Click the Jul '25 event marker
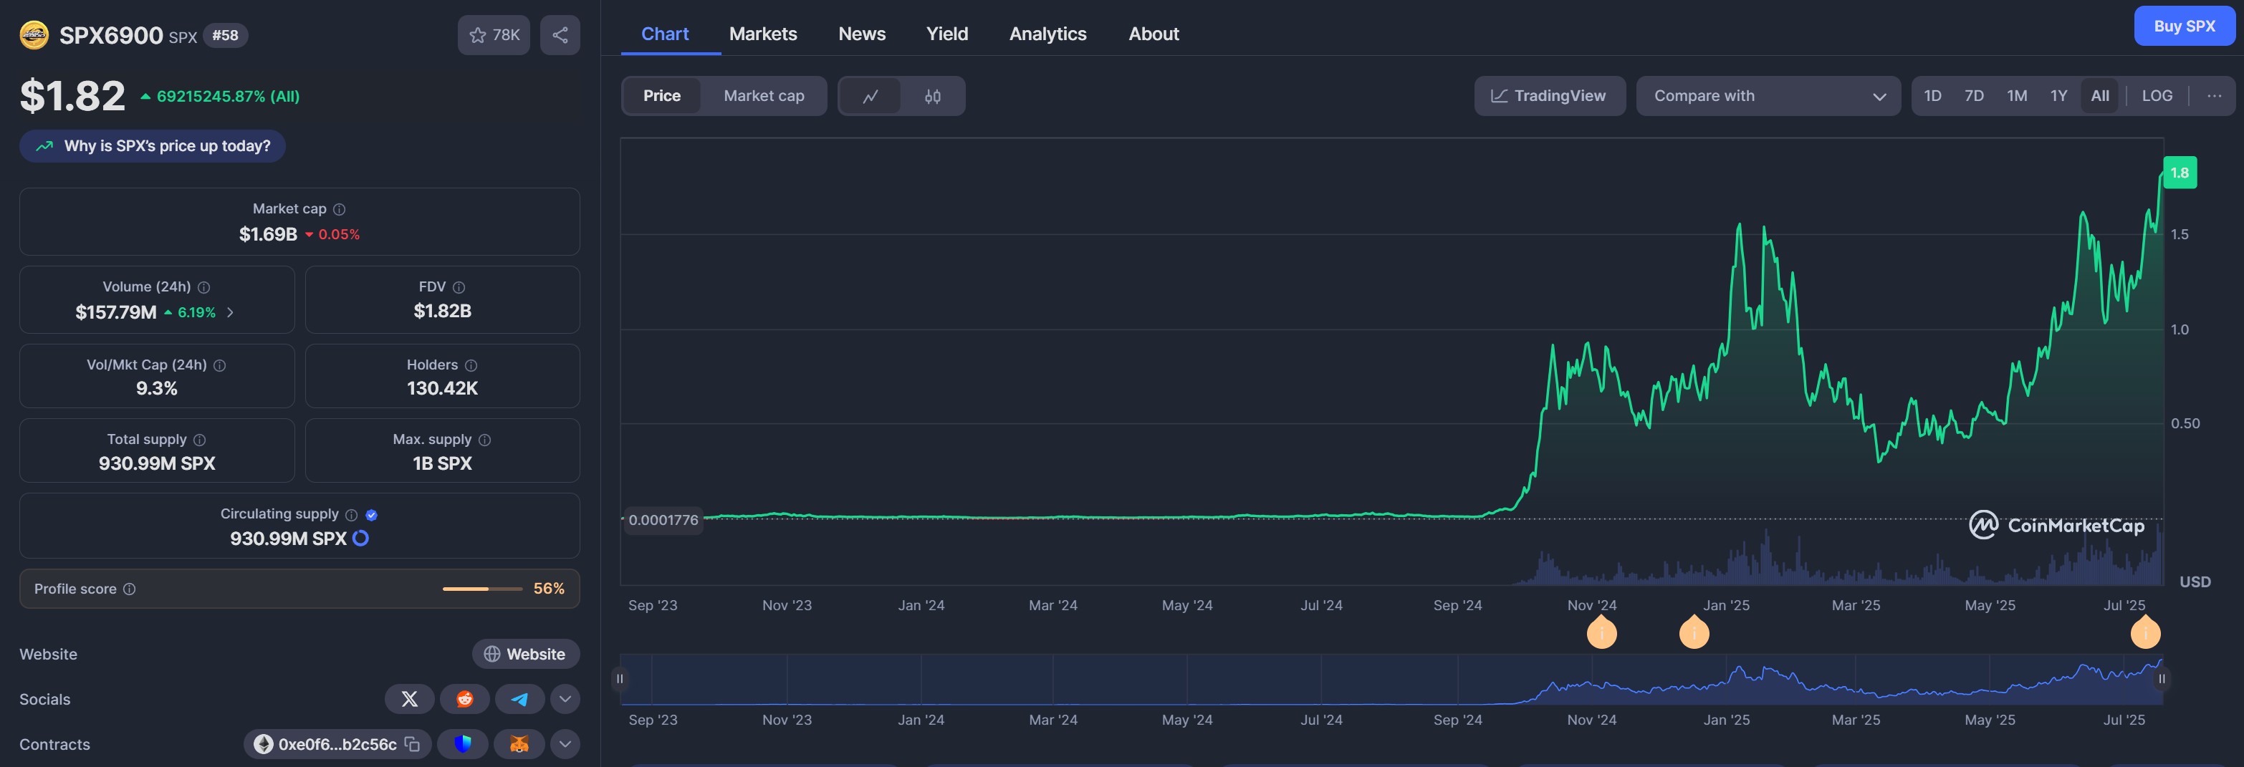The image size is (2244, 767). point(2146,632)
